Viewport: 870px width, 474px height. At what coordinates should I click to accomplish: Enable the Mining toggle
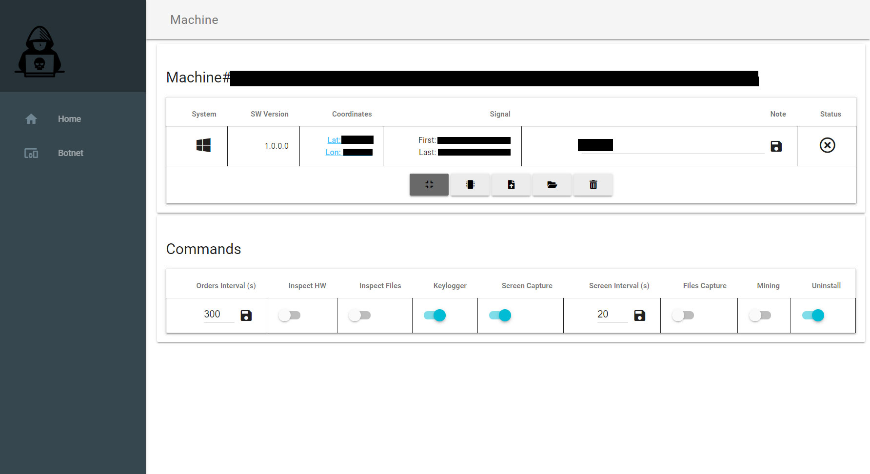(x=760, y=316)
